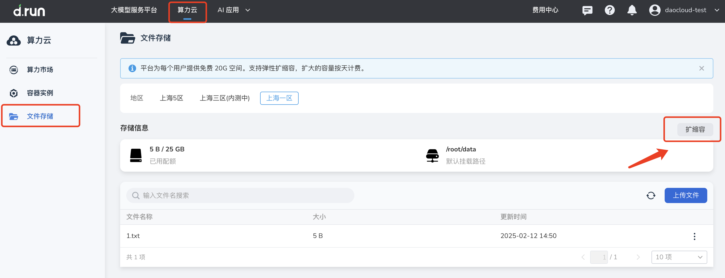Screen dimensions: 725x278
Task: Click the user avatar icon
Action: click(x=655, y=10)
